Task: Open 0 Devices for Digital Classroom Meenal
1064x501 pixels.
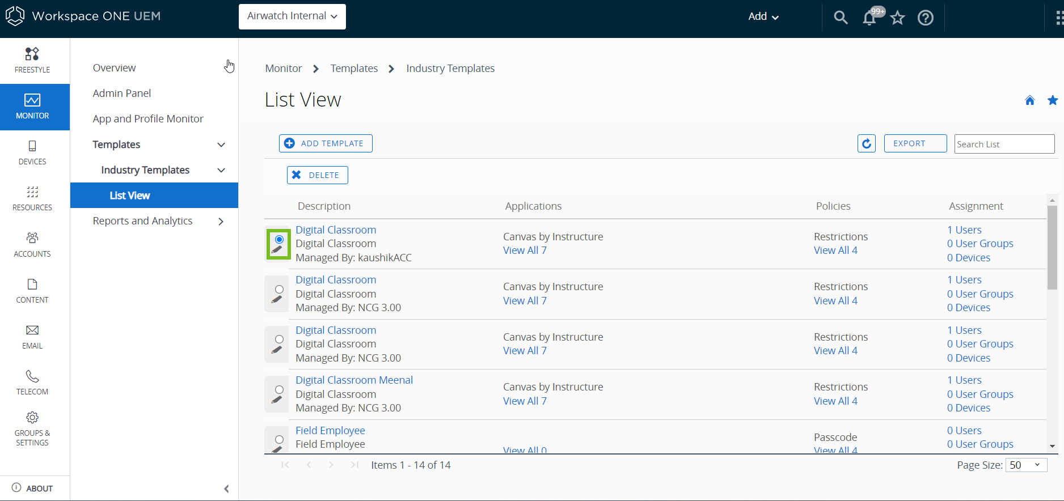Action: coord(969,407)
